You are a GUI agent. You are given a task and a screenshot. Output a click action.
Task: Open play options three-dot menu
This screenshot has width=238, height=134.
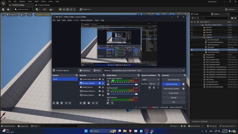tap(74, 9)
